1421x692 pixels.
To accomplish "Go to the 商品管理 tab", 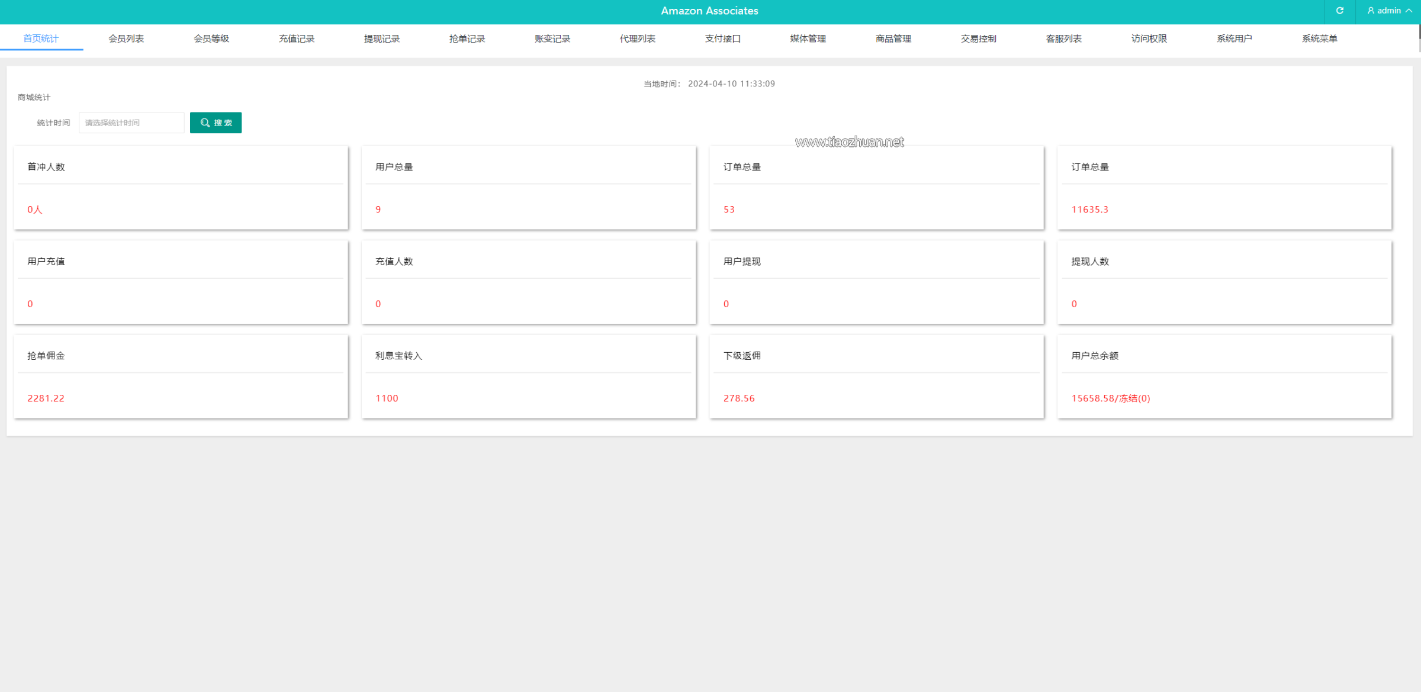I will point(893,38).
